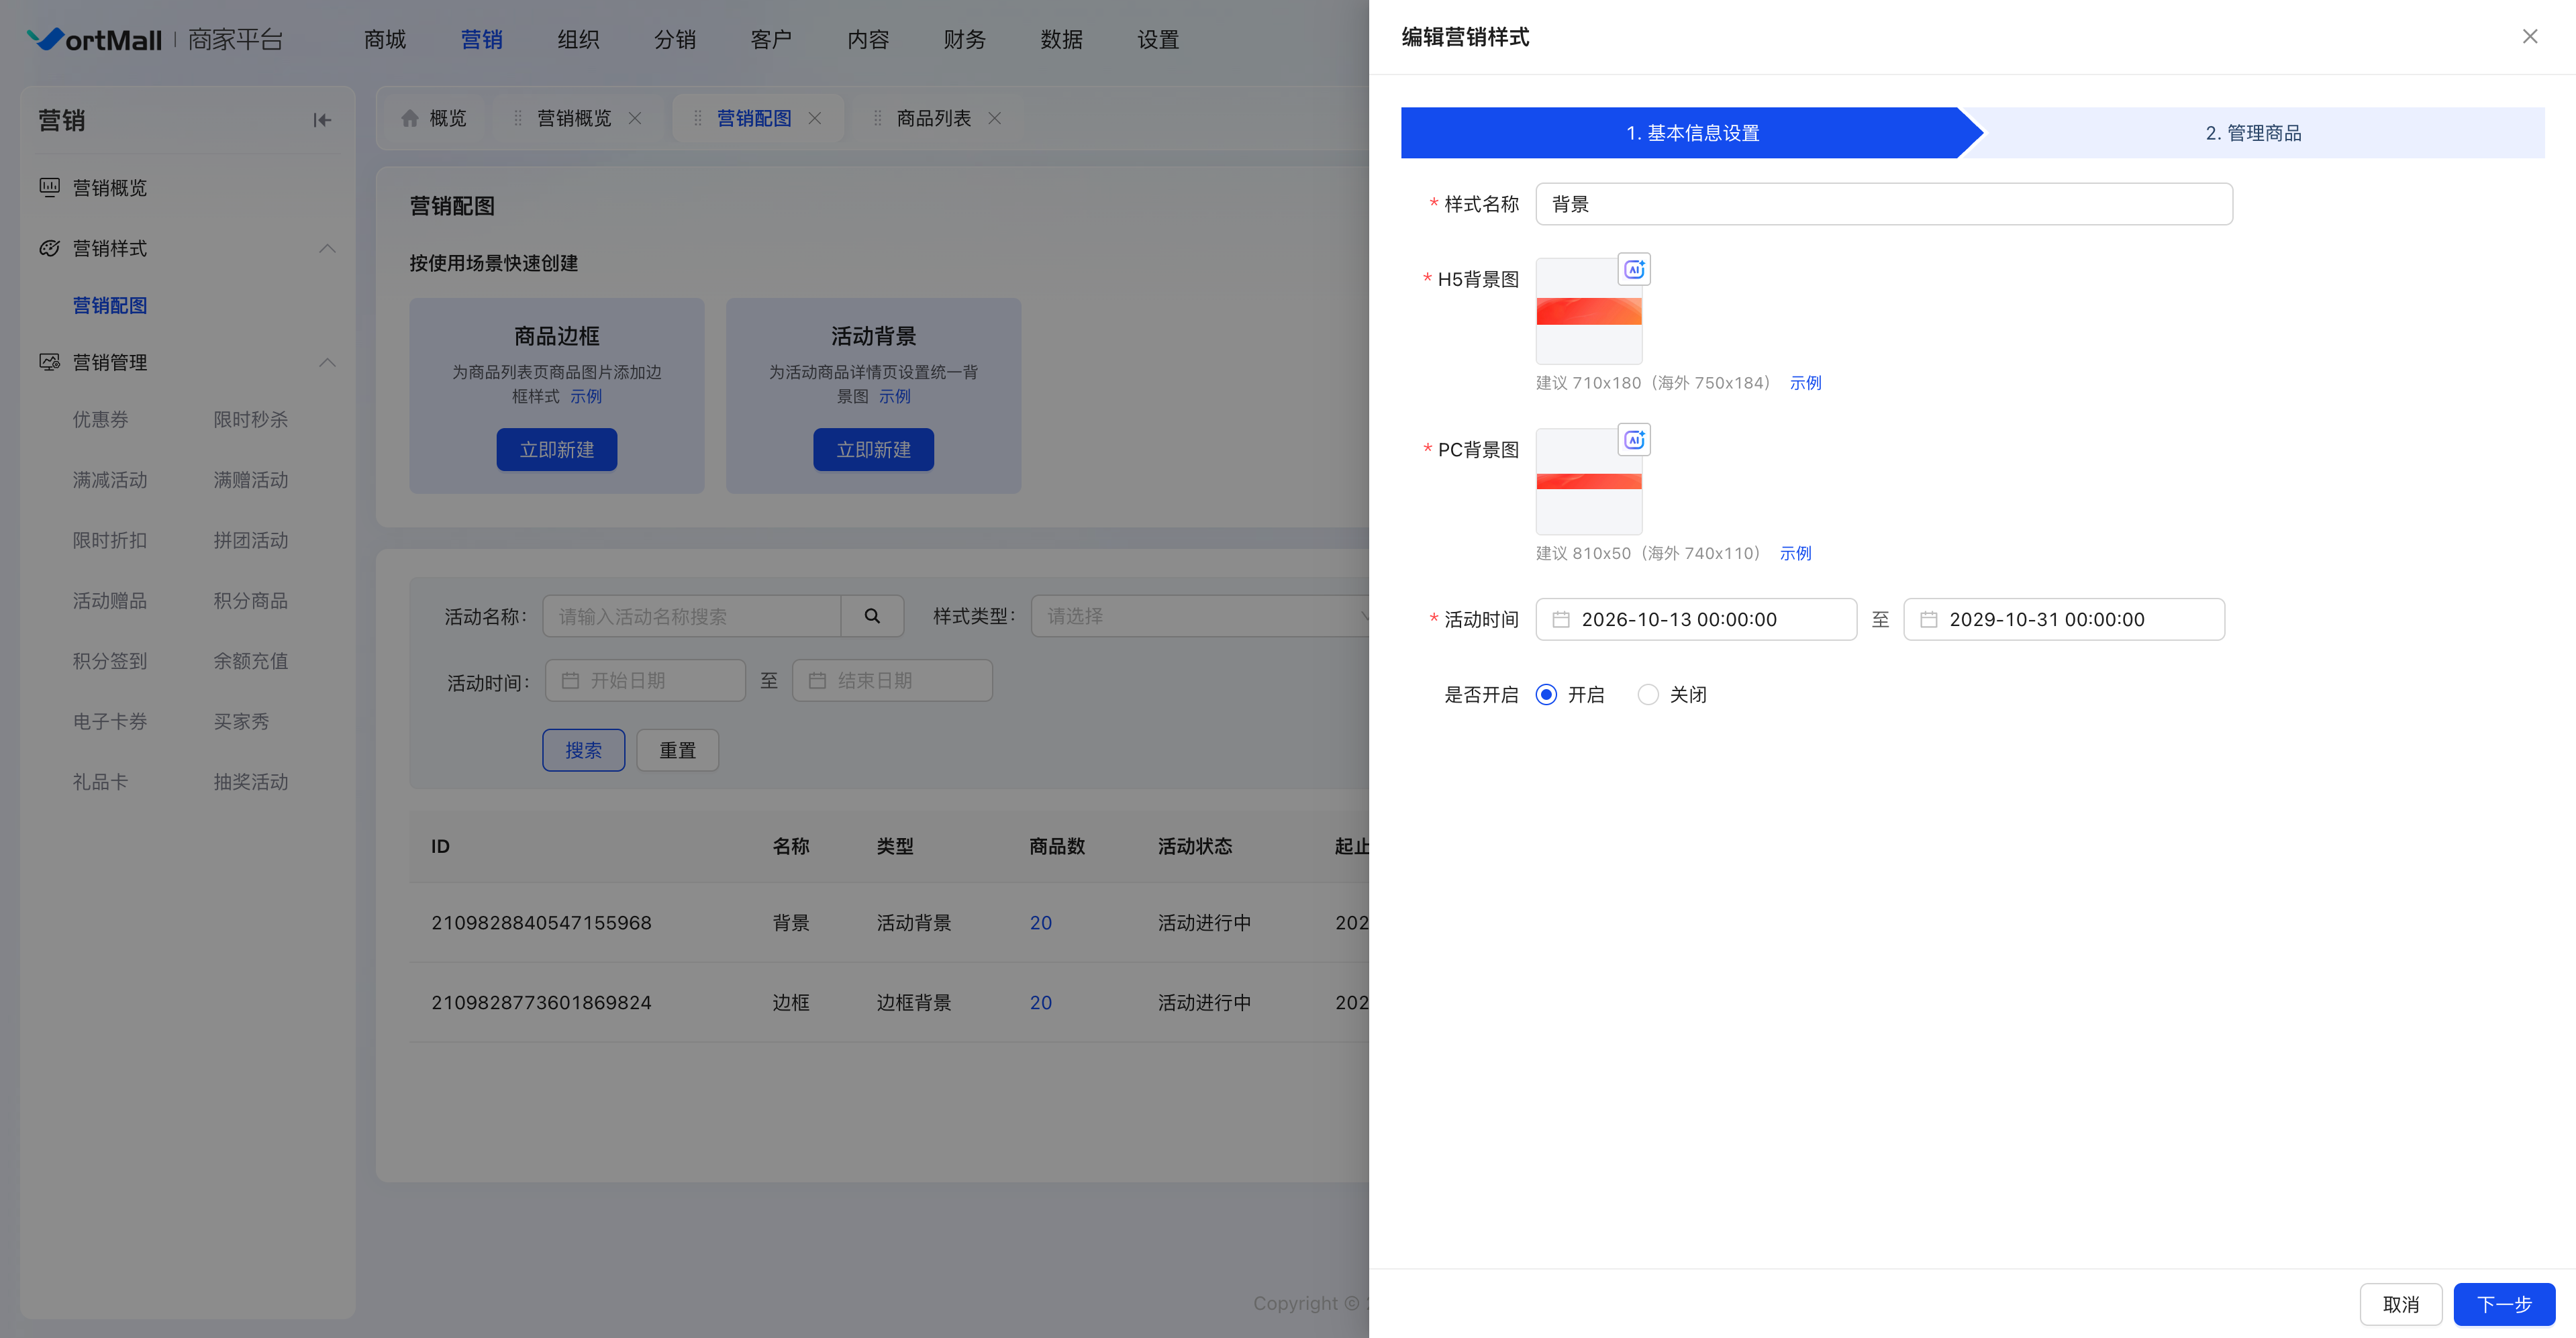Click home icon in 概览 tab
This screenshot has width=2576, height=1338.
(x=409, y=118)
